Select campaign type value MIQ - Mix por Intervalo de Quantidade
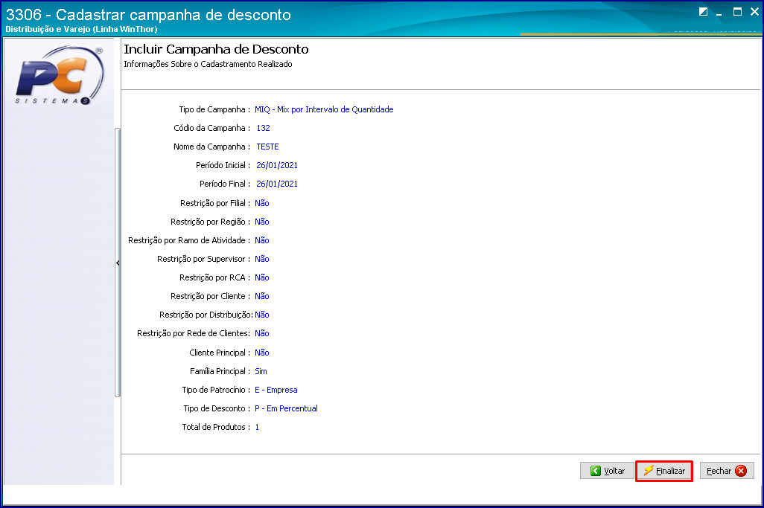 pos(324,109)
